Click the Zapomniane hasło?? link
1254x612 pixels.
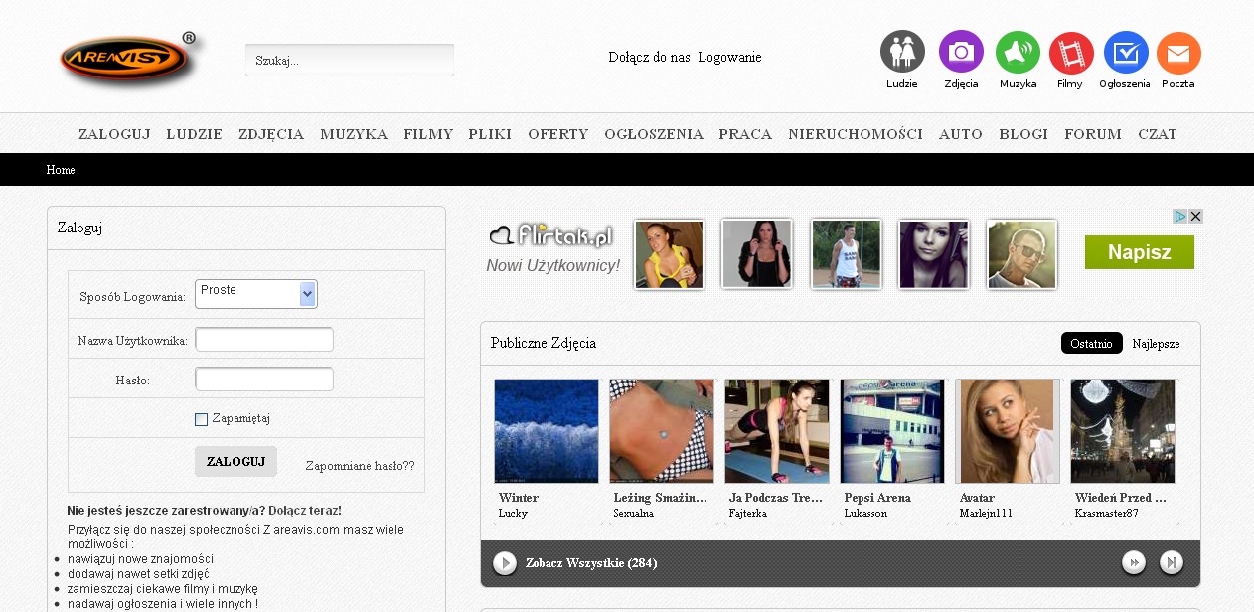pos(360,465)
